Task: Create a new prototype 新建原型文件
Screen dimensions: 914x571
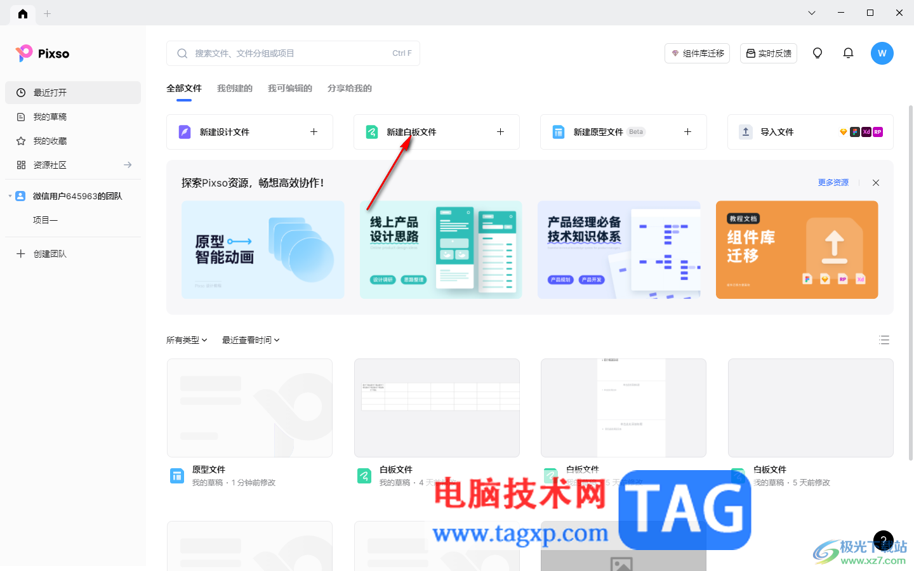Action: click(623, 132)
